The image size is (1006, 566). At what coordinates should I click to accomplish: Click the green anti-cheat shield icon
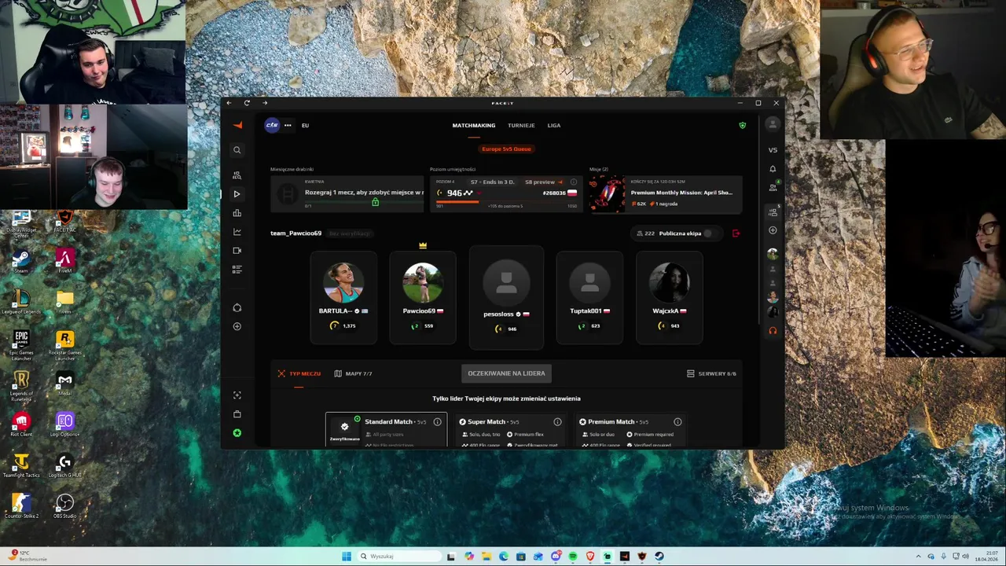742,125
